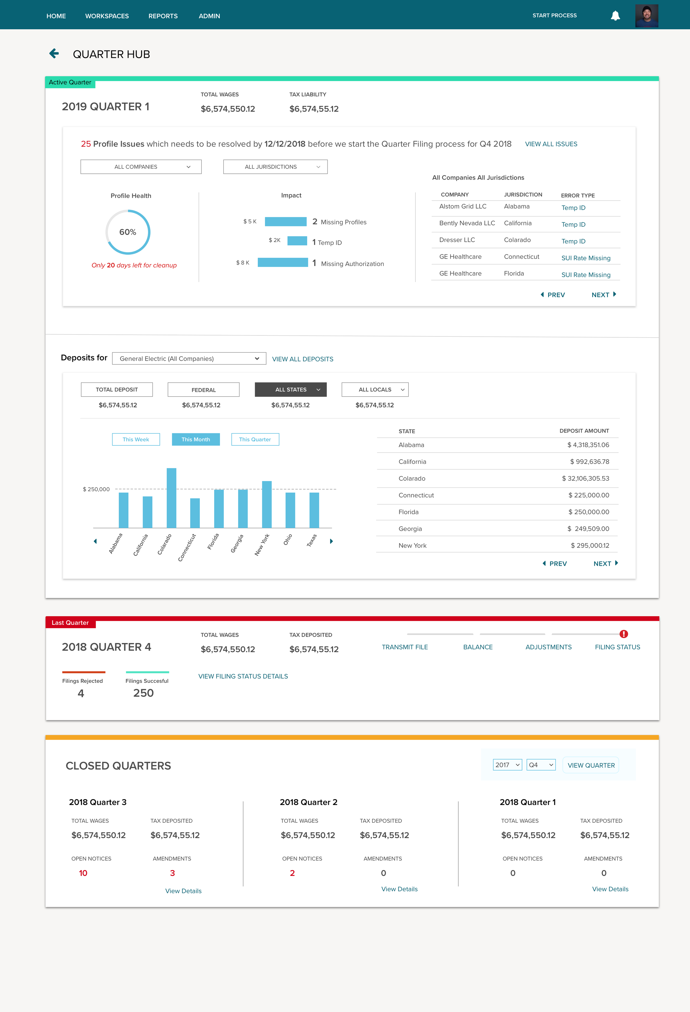Select the This Quarter chart filter
This screenshot has width=690, height=1012.
click(255, 439)
